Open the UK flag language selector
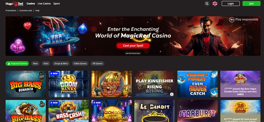Image resolution: width=264 pixels, height=122 pixels. [x=215, y=4]
